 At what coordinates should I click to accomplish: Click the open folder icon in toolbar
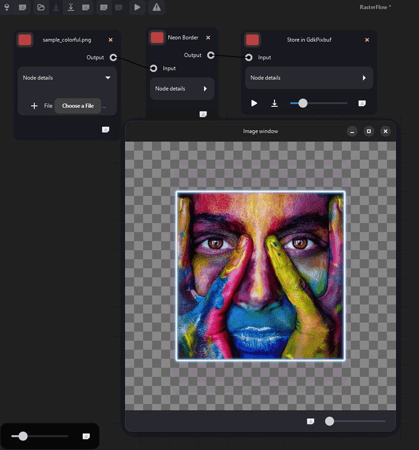pyautogui.click(x=41, y=7)
